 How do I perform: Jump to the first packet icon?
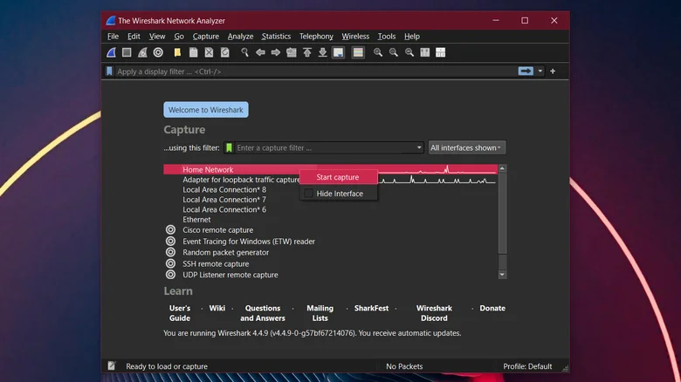tap(307, 52)
